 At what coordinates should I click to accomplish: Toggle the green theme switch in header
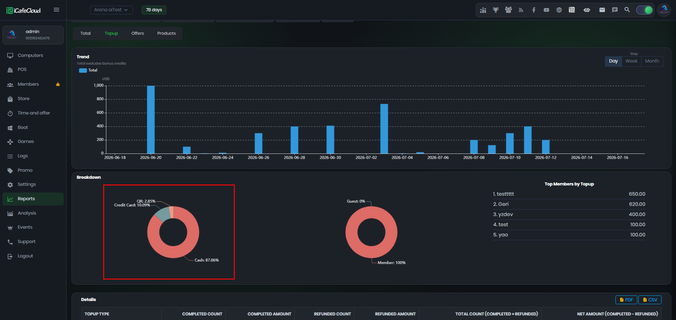click(x=645, y=10)
